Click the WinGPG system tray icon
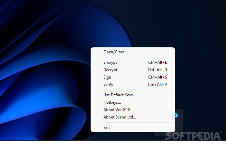Screen dimensions: 227x145 pyautogui.click(x=176, y=116)
